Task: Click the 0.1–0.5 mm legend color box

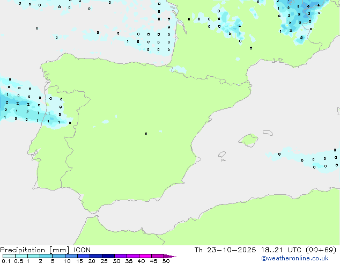Action: (9, 256)
